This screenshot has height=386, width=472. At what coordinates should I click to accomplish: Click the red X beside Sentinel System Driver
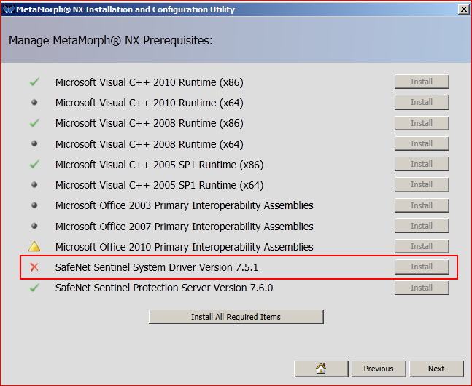coord(34,267)
